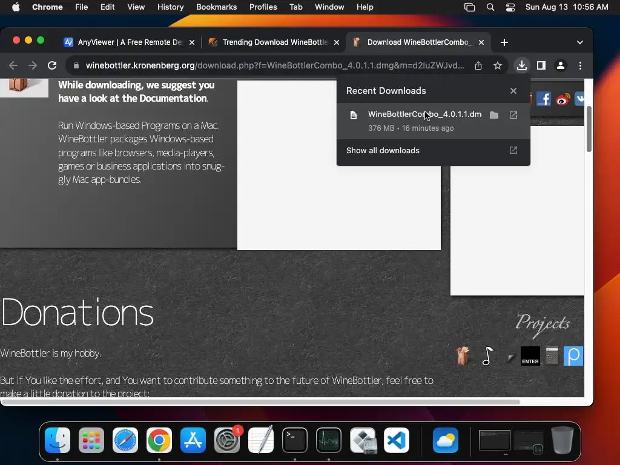
Task: Open Launchpad from the Dock
Action: pos(91,440)
